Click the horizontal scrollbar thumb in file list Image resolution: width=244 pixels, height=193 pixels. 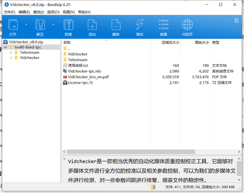(x=131, y=152)
